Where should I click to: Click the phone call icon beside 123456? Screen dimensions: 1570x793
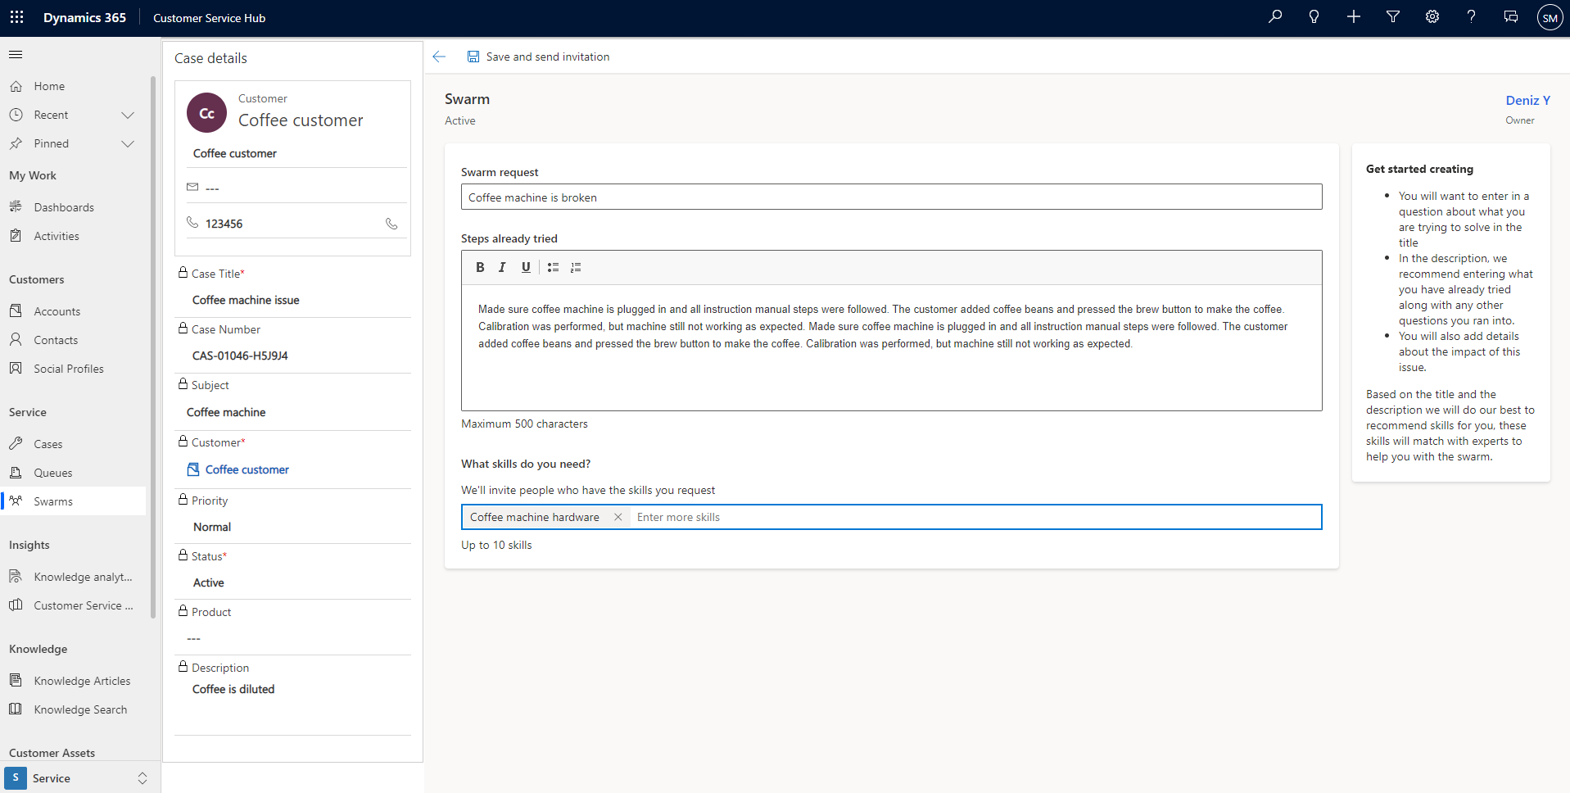(391, 224)
